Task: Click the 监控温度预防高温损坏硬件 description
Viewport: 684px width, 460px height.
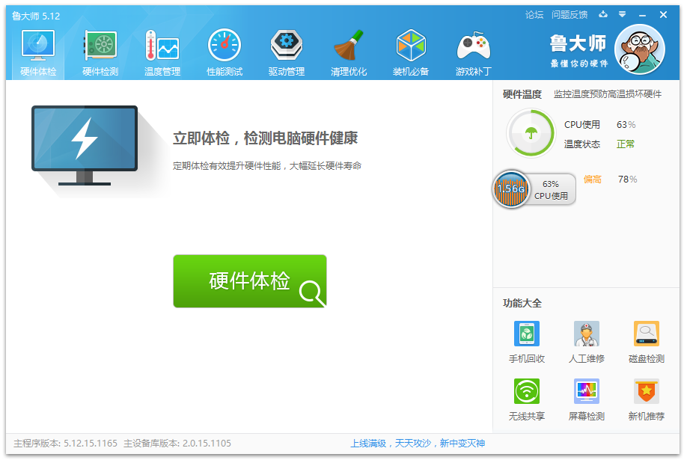Action: pos(608,94)
